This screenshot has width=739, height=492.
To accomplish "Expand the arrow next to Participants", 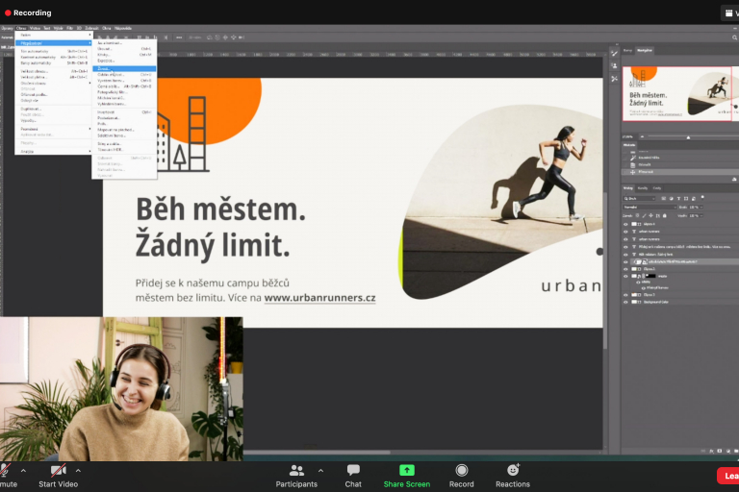I will click(320, 470).
